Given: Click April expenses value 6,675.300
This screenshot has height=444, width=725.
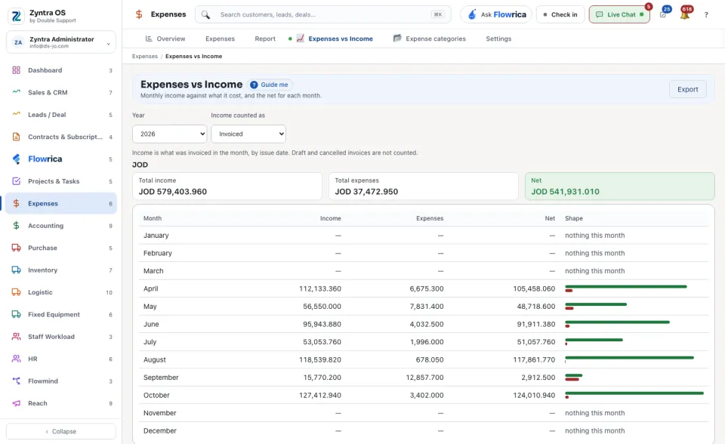Looking at the screenshot, I should pyautogui.click(x=426, y=288).
